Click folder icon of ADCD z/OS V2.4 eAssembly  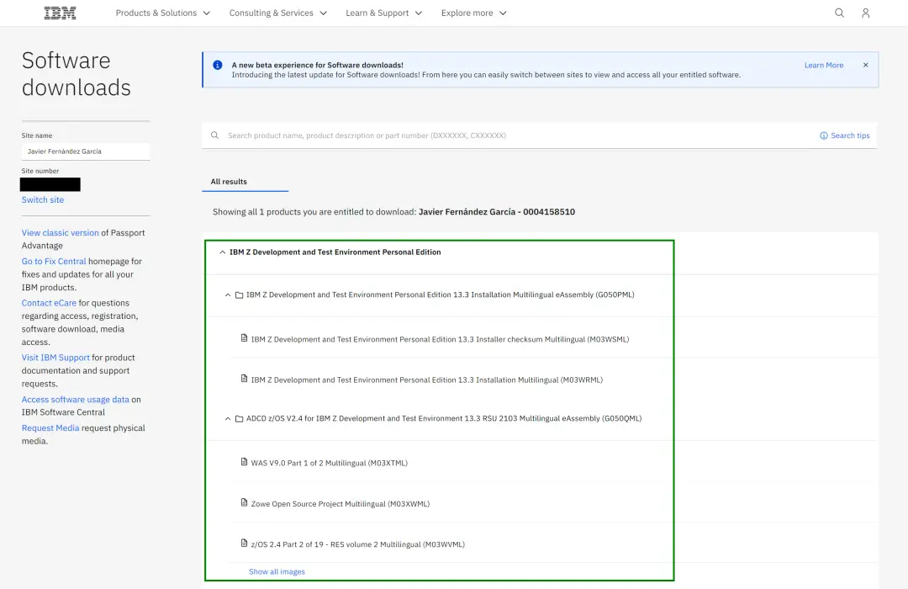pyautogui.click(x=239, y=418)
